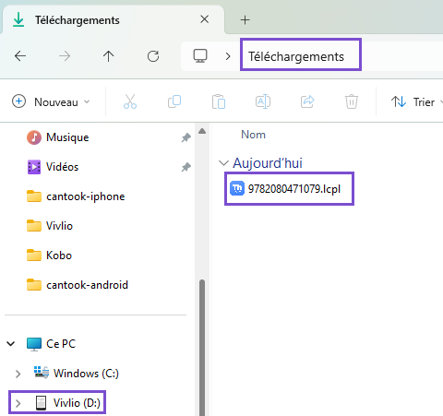
Task: Expand the Windows (C:) drive
Action: click(x=18, y=374)
